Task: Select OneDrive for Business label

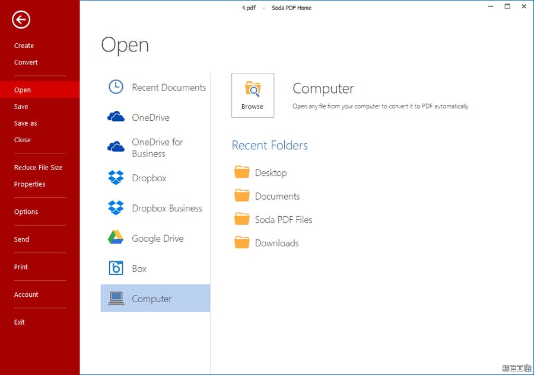Action: (x=157, y=148)
